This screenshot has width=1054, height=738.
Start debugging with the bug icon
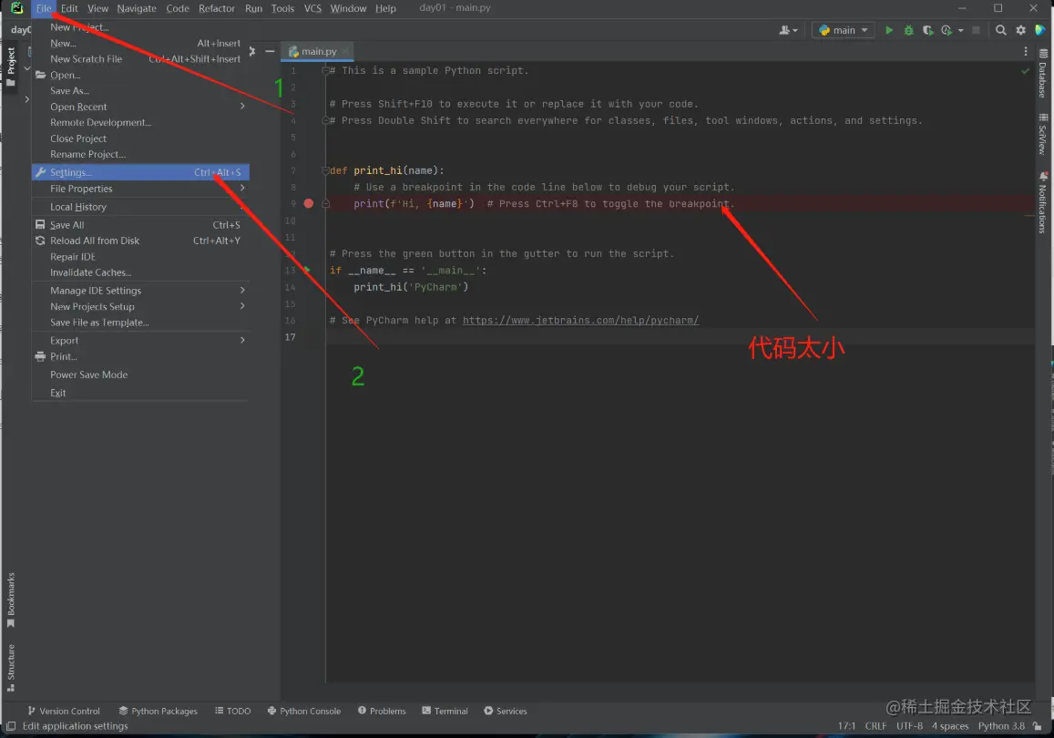coord(909,30)
